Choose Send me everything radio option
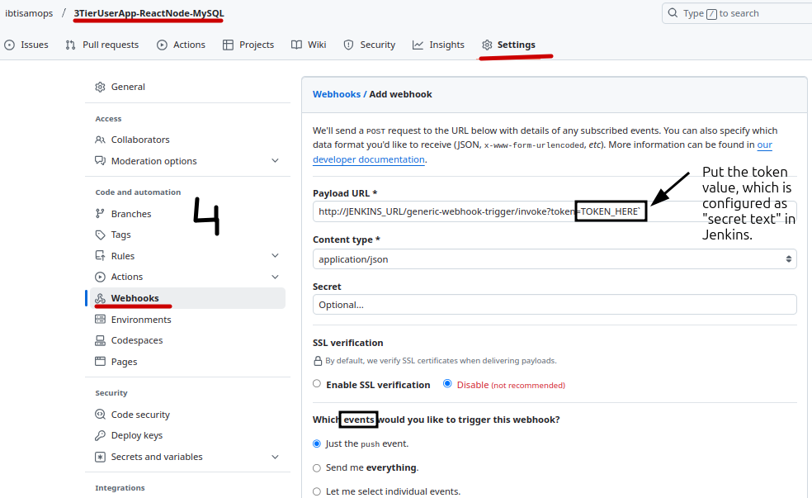The height and width of the screenshot is (498, 812). tap(317, 467)
